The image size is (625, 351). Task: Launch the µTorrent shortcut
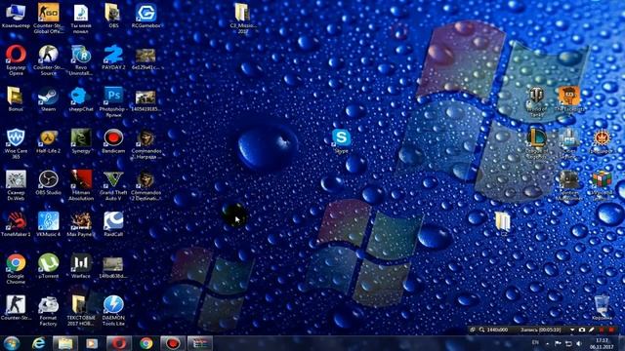click(48, 266)
